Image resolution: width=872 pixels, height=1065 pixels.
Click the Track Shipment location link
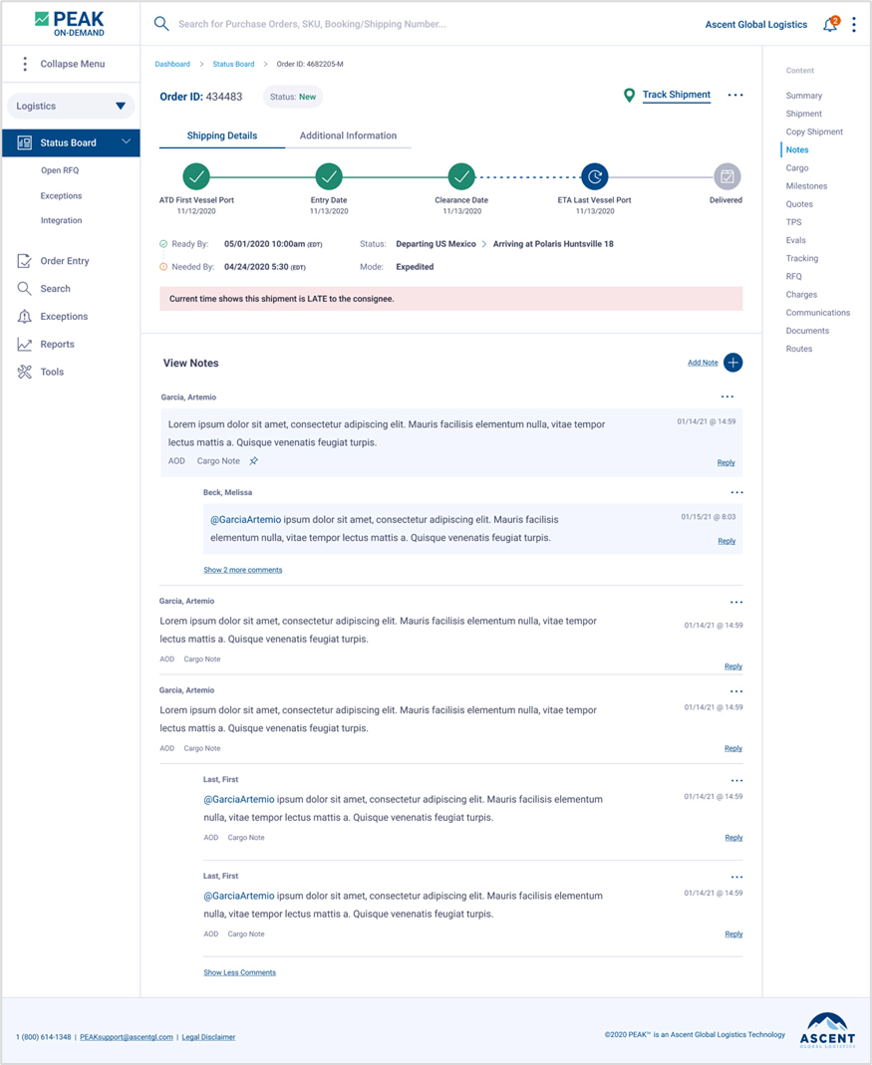click(x=676, y=96)
